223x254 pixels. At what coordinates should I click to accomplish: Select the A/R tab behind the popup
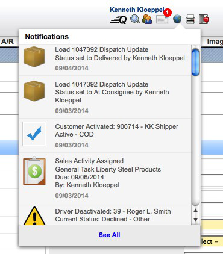(8, 42)
